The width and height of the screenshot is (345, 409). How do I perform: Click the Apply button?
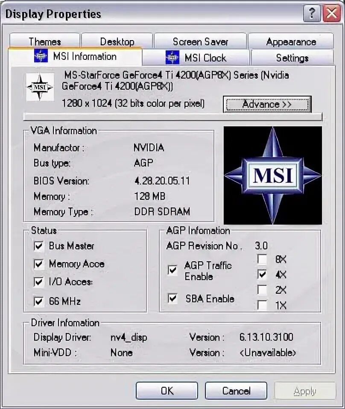click(x=305, y=391)
